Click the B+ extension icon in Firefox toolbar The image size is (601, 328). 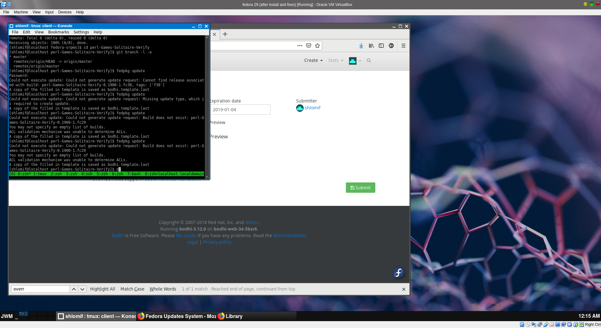click(x=391, y=46)
